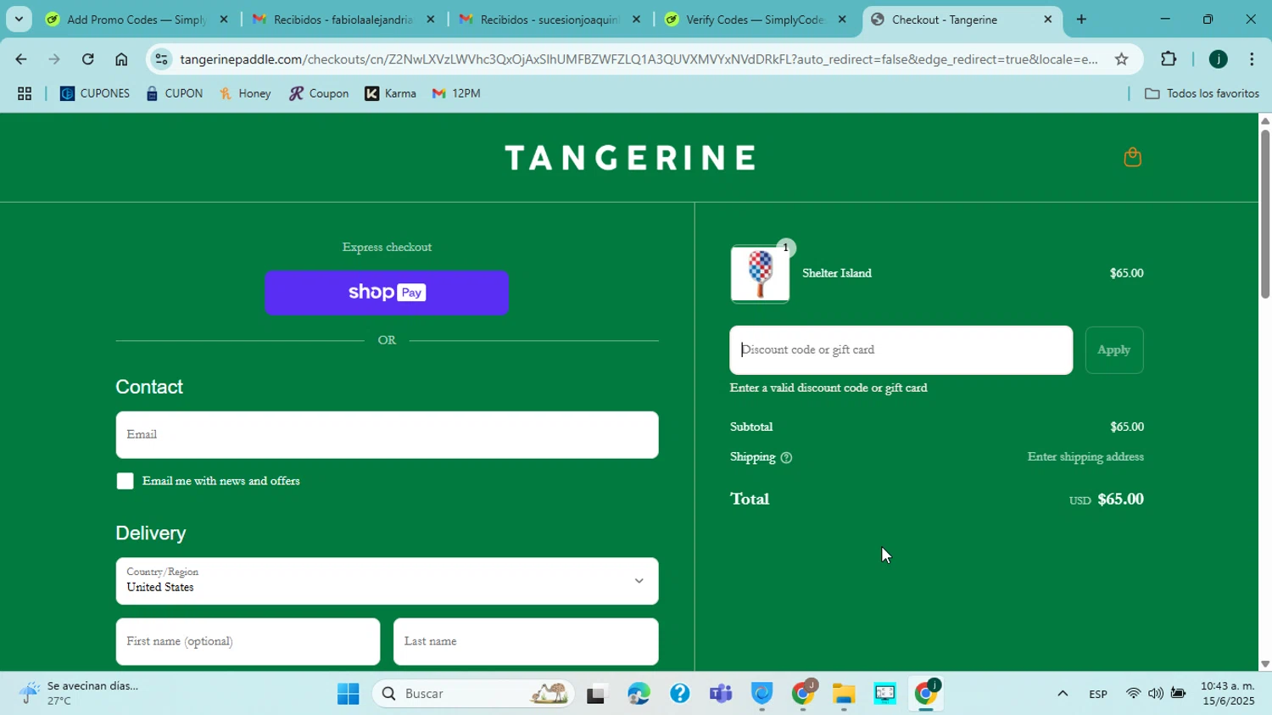
Task: Focus the Email input field
Action: (387, 435)
